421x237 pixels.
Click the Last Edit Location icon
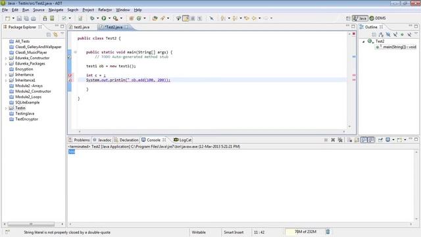(247, 18)
